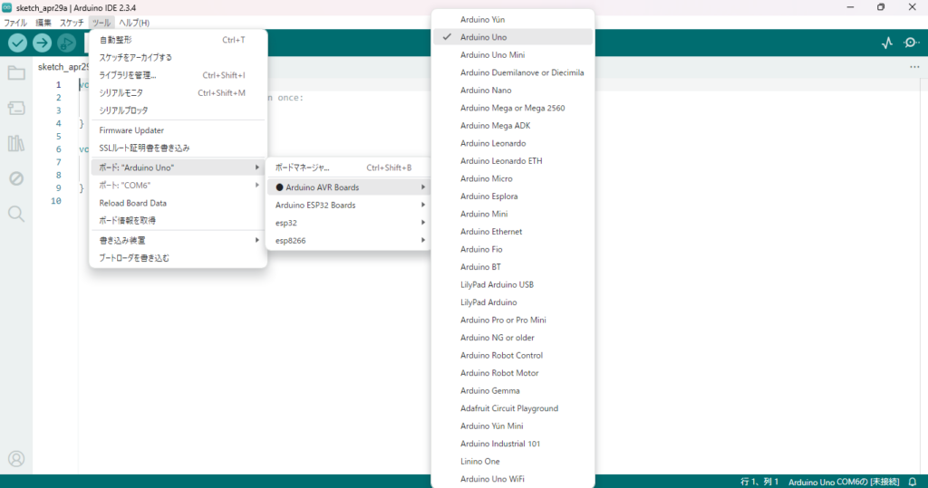Click the 行 1、列 1 cursor position
Screen dimensions: 928x488
(x=759, y=482)
